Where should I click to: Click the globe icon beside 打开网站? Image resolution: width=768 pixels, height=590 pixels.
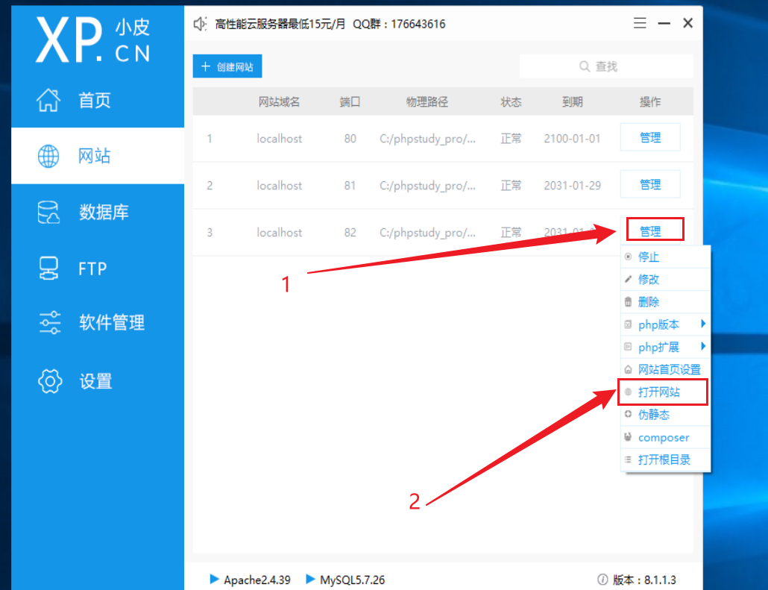(x=629, y=392)
